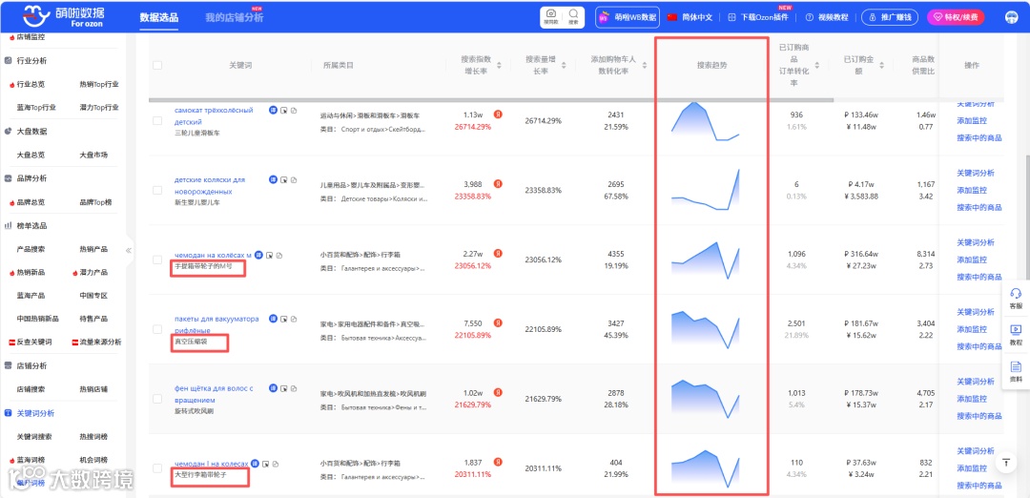Image resolution: width=1030 pixels, height=498 pixels.
Task: Click the Yandex icon next to 1.02w
Action: [x=498, y=393]
